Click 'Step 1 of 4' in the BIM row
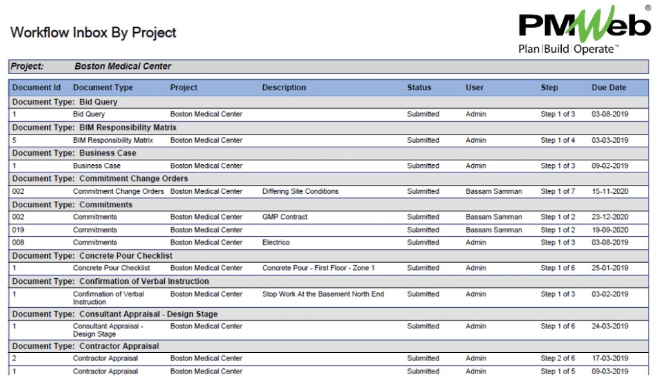 pos(558,140)
